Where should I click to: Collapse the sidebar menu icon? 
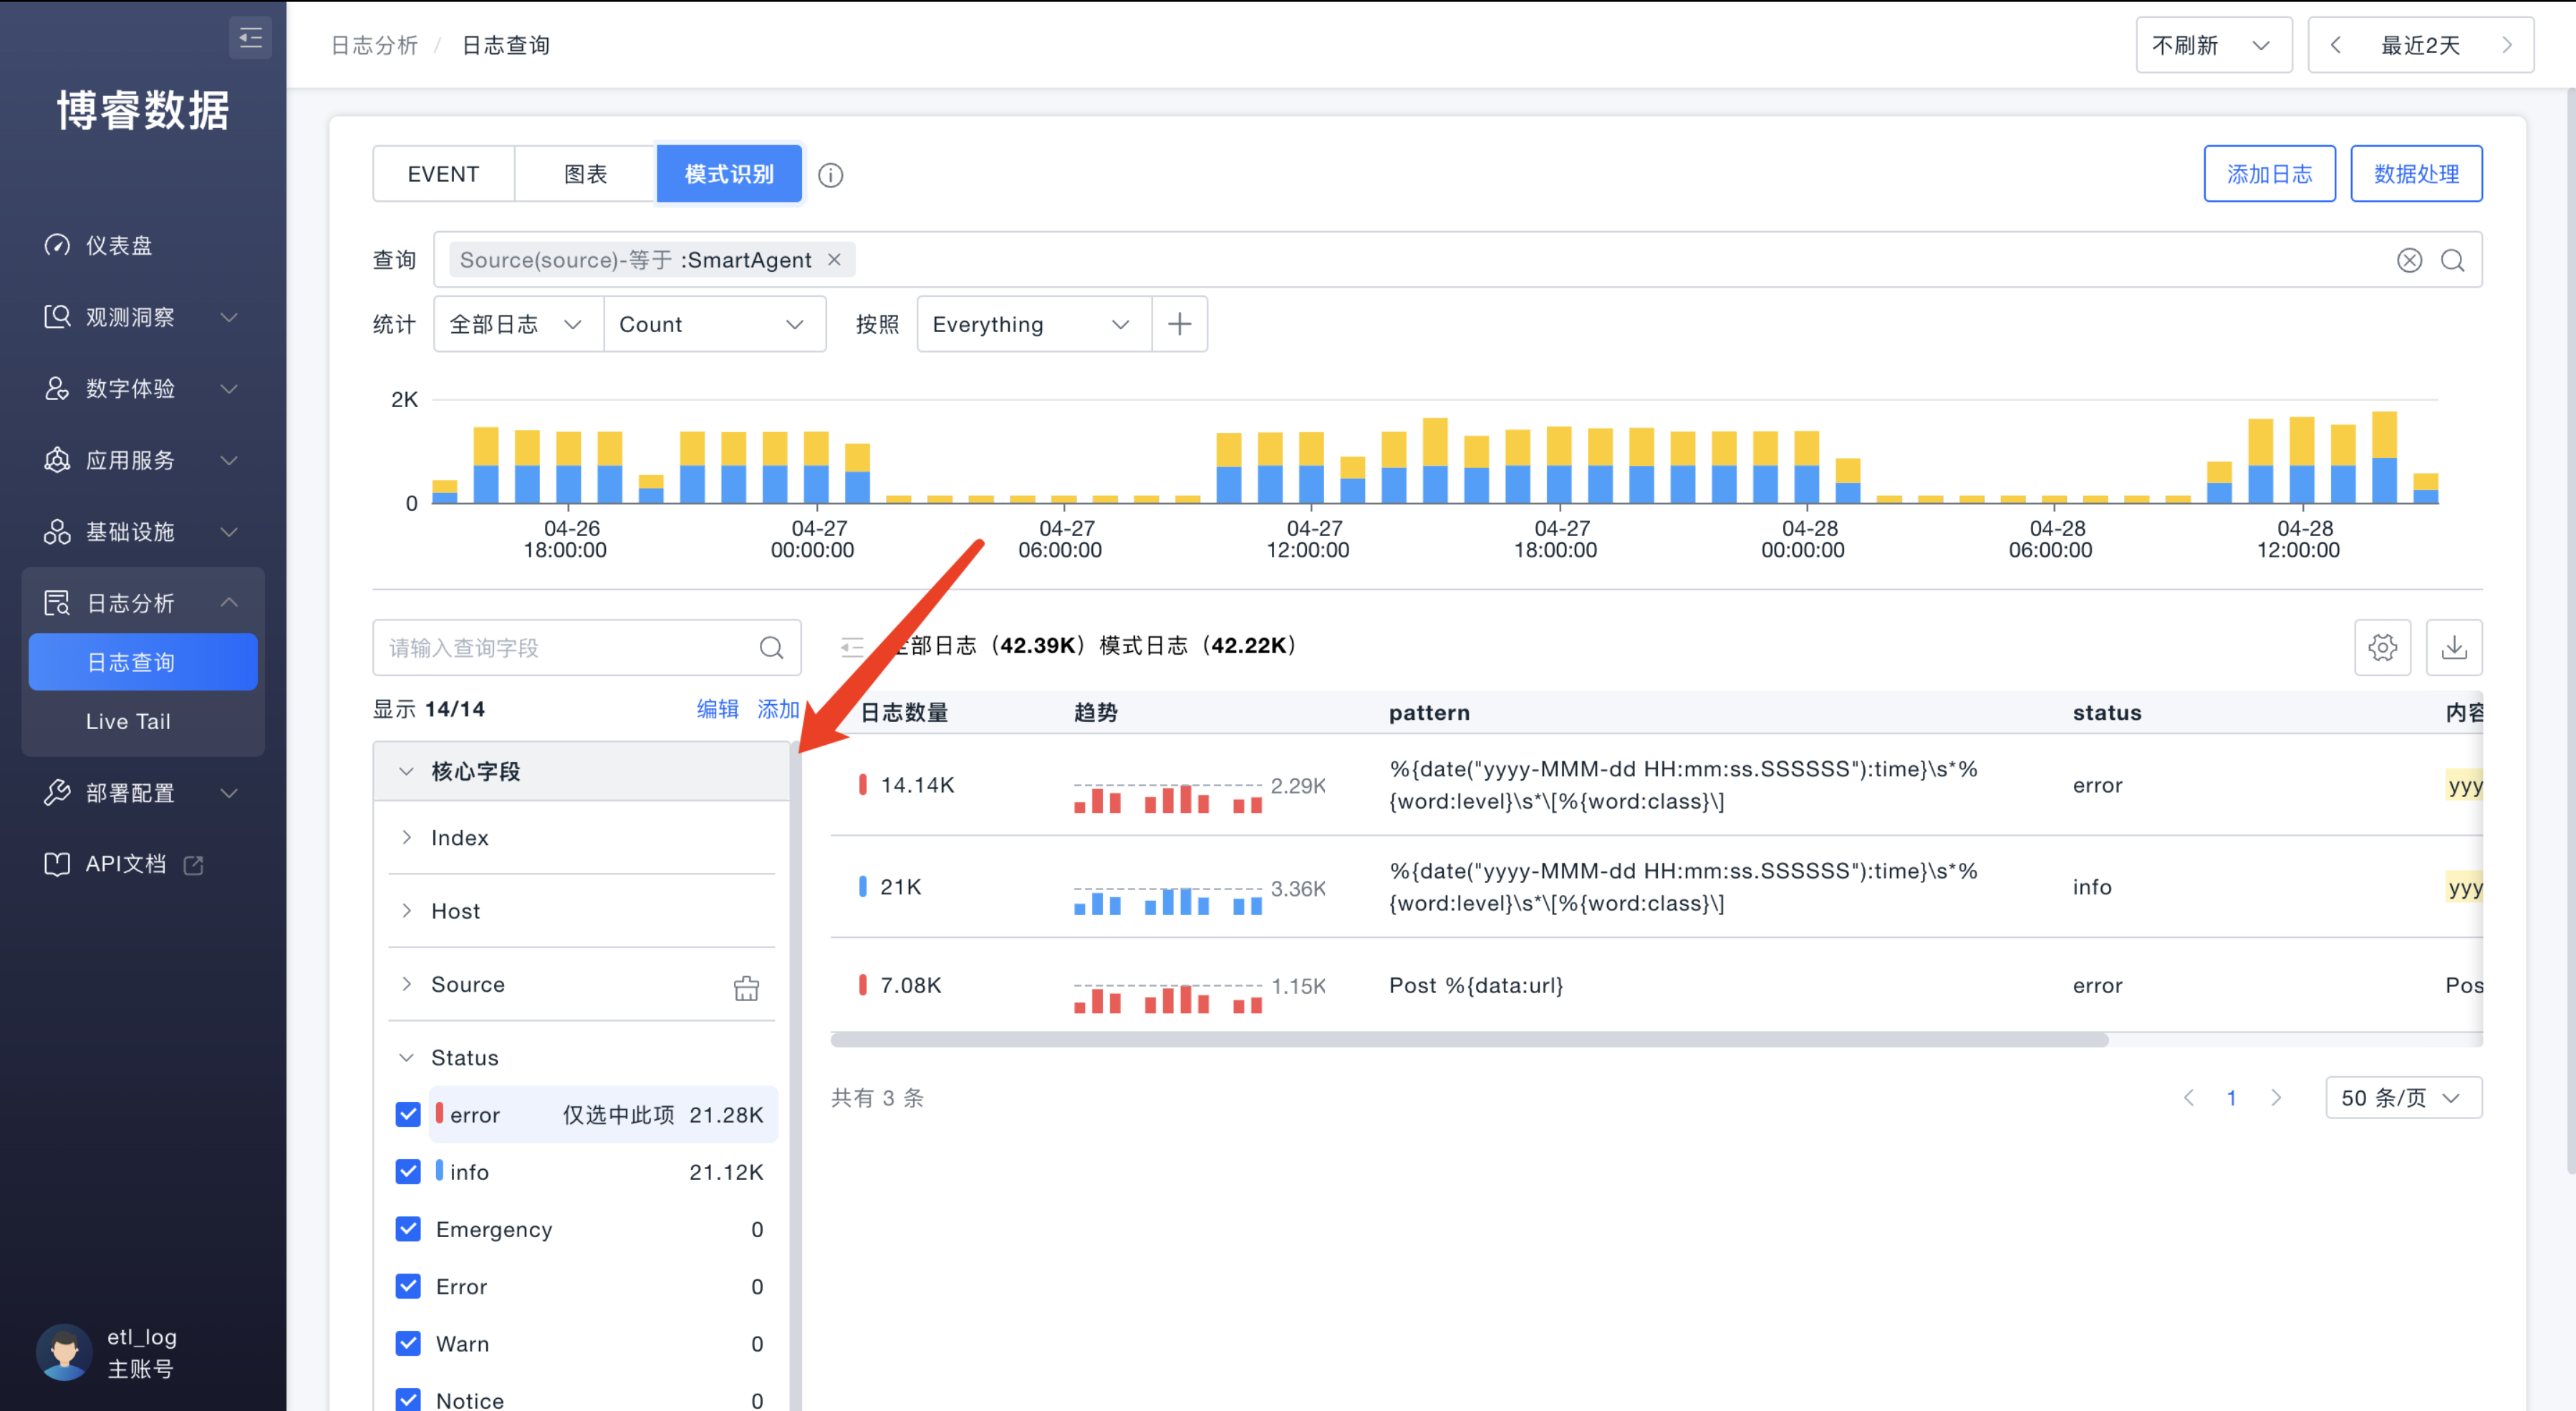click(x=250, y=38)
